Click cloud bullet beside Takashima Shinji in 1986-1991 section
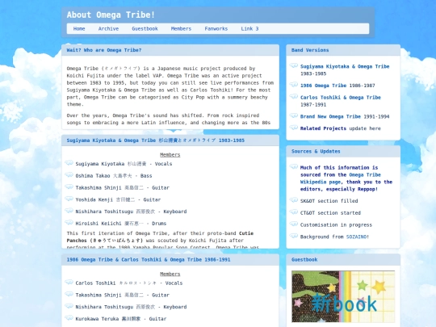436x327 pixels. coord(69,294)
